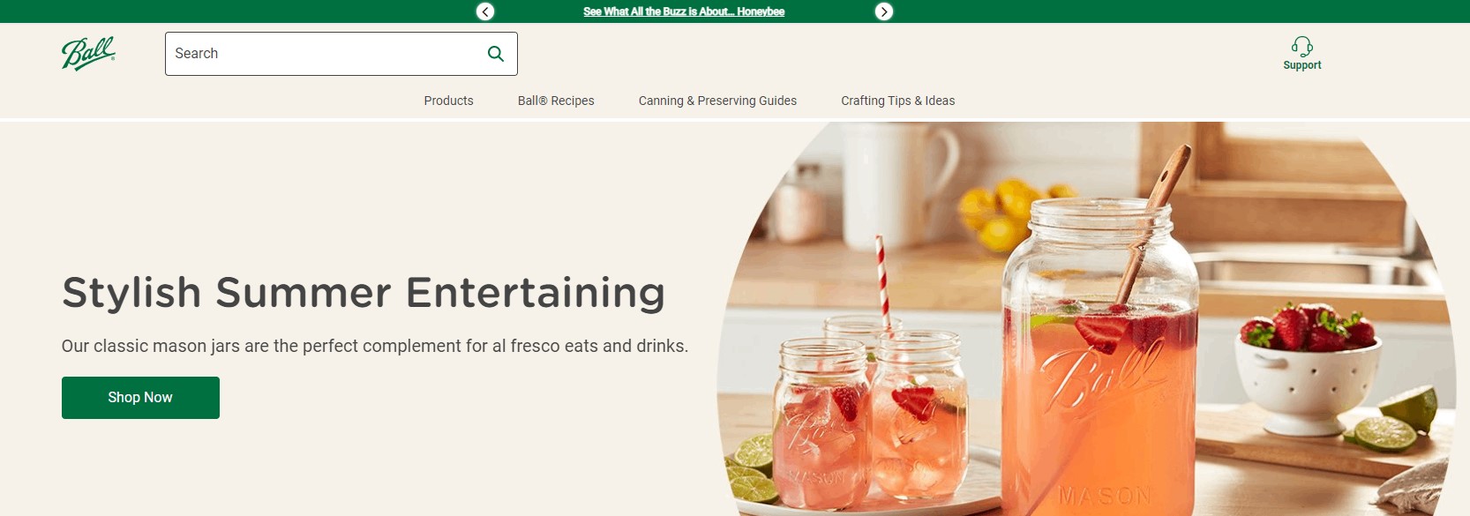Open the Honeybee buzz announcement link
Viewport: 1470px width, 516px height.
pyautogui.click(x=684, y=11)
